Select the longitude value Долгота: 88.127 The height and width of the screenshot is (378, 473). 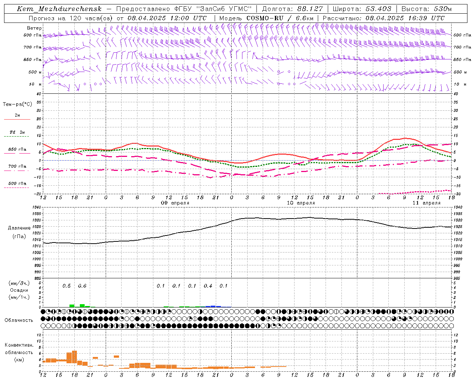(x=292, y=9)
